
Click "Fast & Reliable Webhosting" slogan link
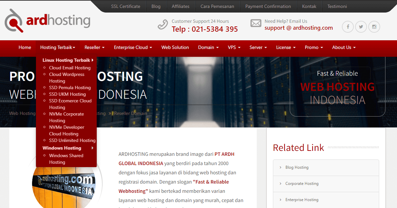point(174,187)
